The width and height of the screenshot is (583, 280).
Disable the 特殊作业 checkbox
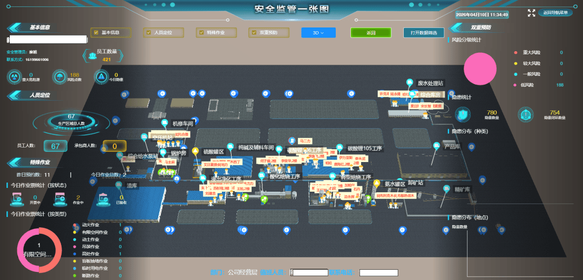pos(201,32)
